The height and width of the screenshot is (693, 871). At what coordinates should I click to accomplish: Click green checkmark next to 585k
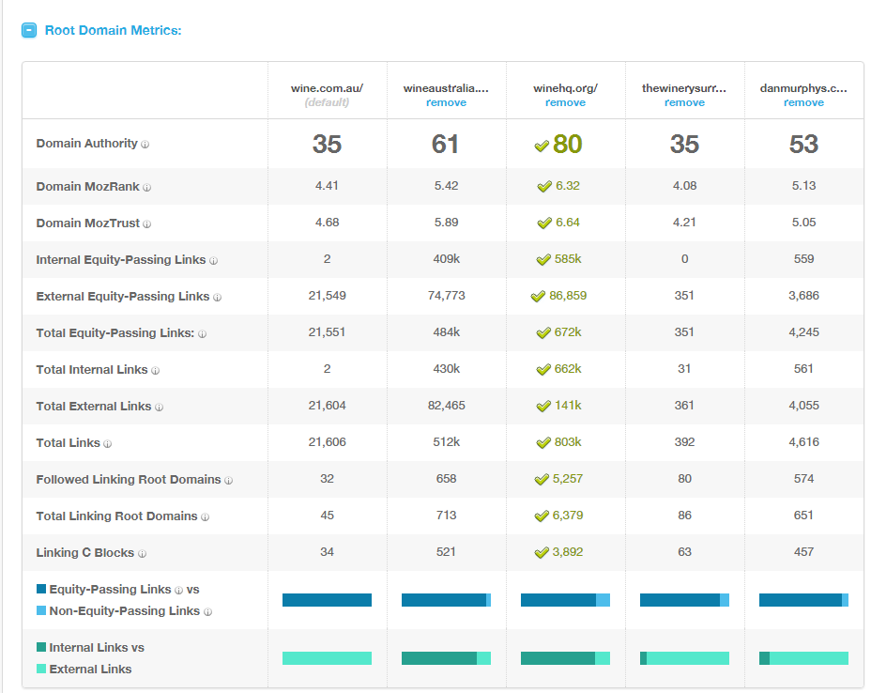[543, 260]
